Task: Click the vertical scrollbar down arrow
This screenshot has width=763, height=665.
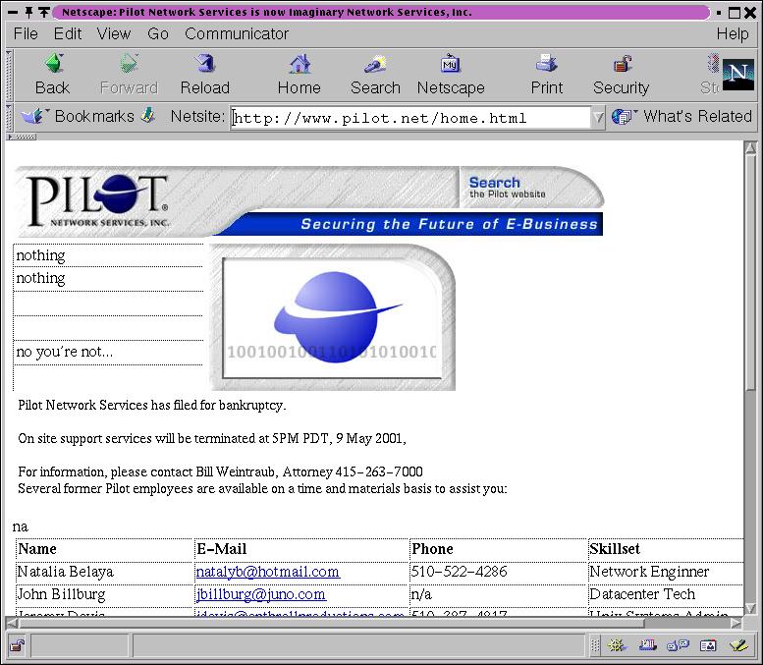Action: click(750, 608)
